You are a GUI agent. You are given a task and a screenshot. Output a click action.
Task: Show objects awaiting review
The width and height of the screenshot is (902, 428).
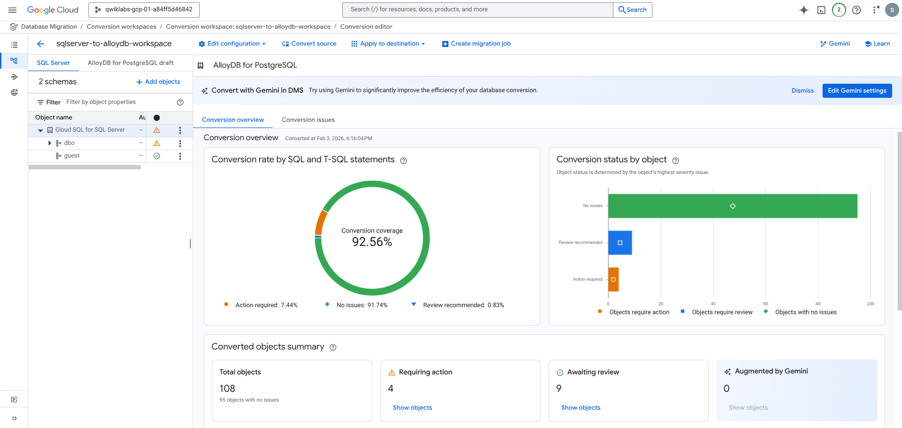[580, 408]
